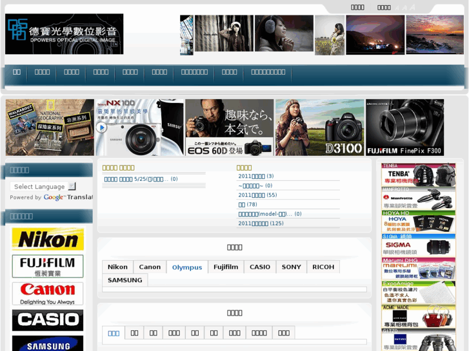The image size is (469, 351).
Task: Click the last item in the blue navigation bar
Action: point(268,72)
